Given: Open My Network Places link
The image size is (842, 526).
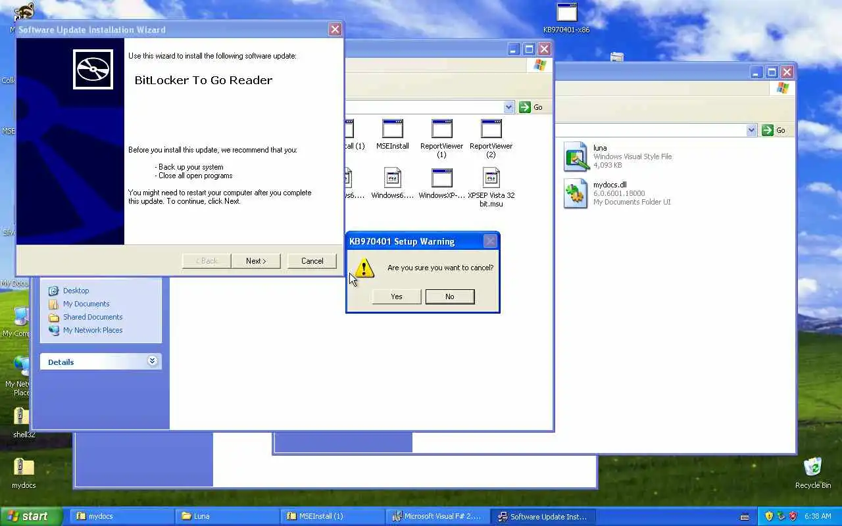Looking at the screenshot, I should [x=93, y=330].
